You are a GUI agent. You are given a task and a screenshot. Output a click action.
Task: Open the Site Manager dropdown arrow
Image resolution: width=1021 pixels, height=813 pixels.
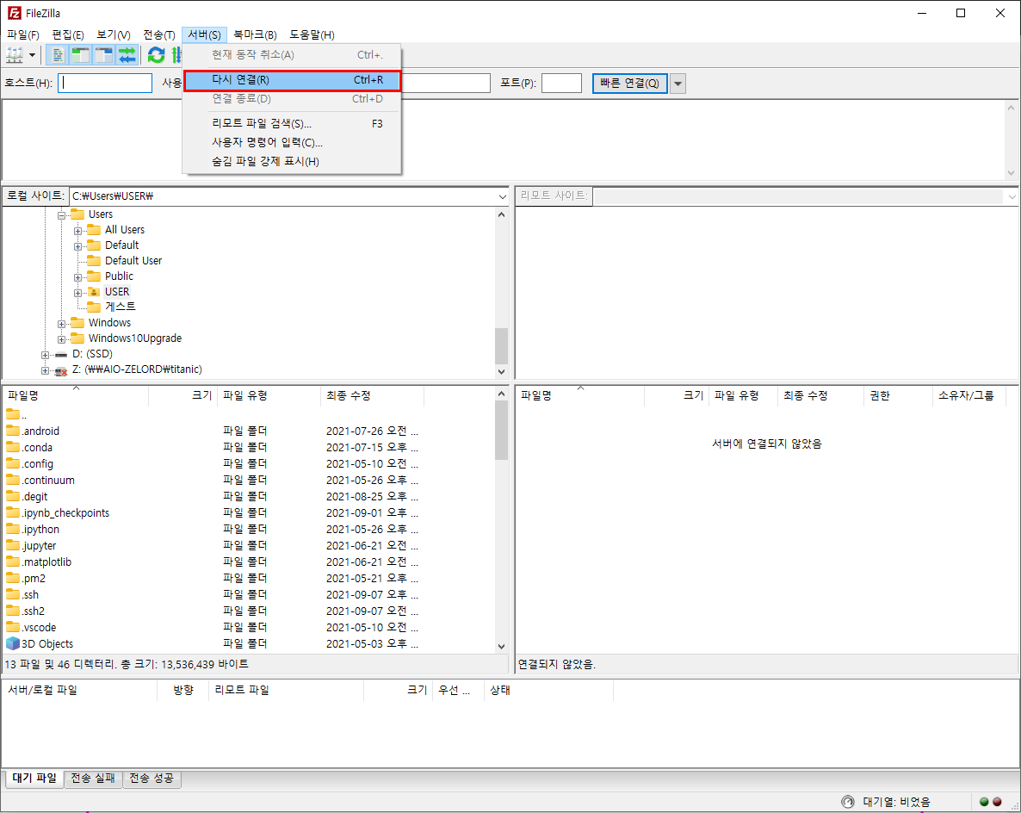32,55
